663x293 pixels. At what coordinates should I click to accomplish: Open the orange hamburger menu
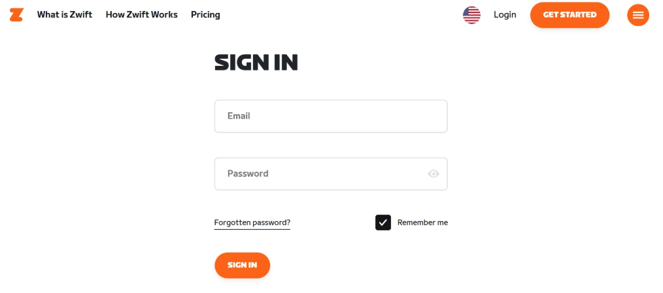638,15
